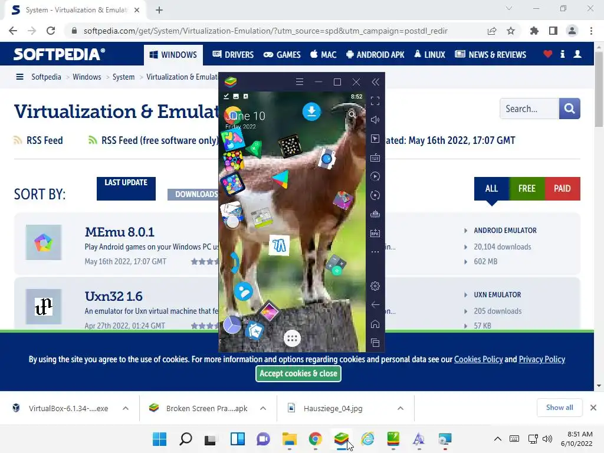Show hidden system tray icons
This screenshot has width=604, height=453.
(x=497, y=439)
